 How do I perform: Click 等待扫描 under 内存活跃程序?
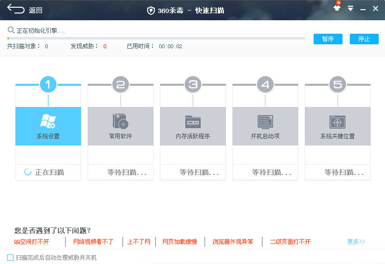point(199,172)
